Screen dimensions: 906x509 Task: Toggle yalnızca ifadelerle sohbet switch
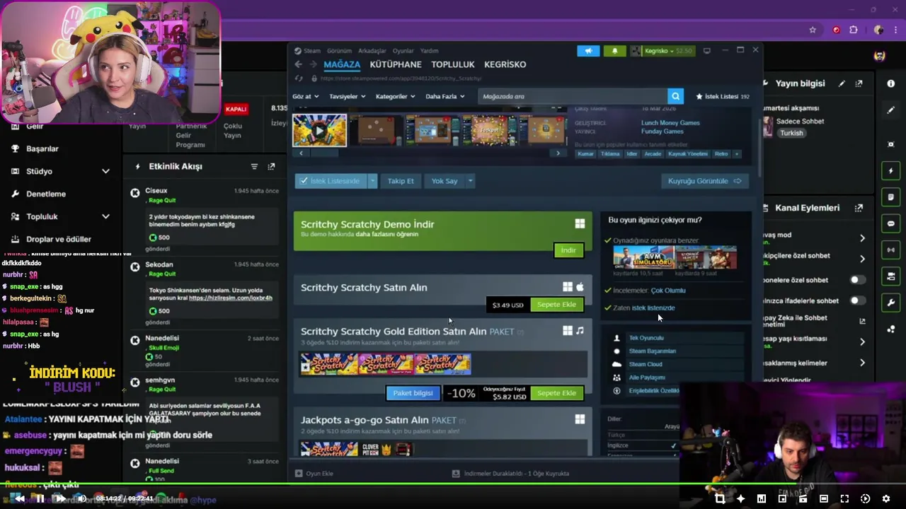856,300
